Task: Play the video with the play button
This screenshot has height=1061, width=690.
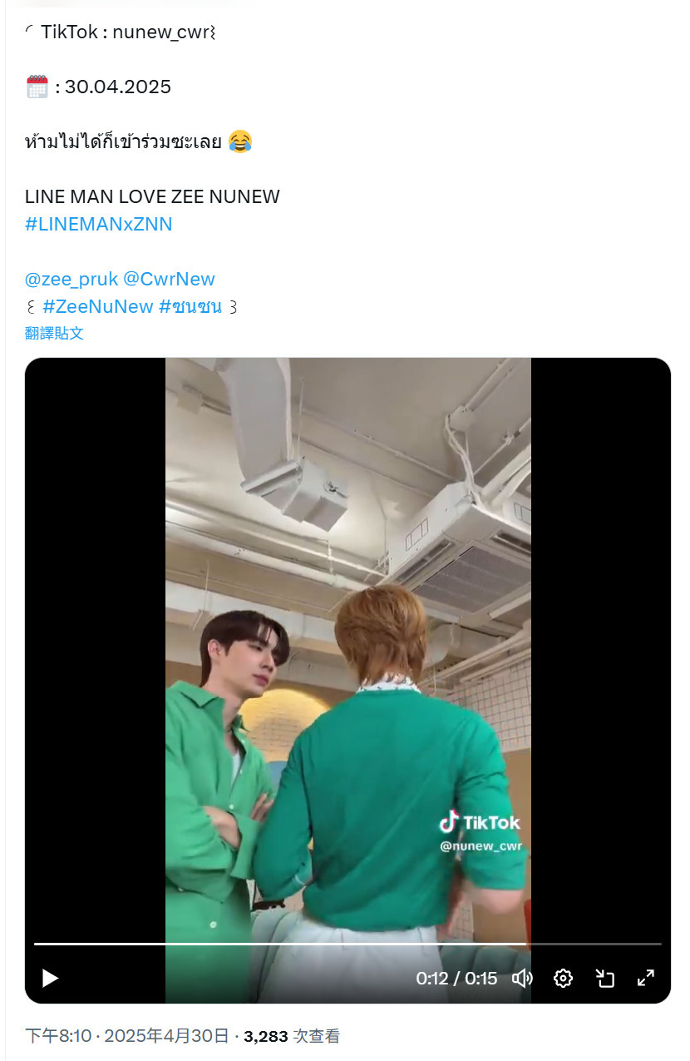Action: tap(50, 978)
